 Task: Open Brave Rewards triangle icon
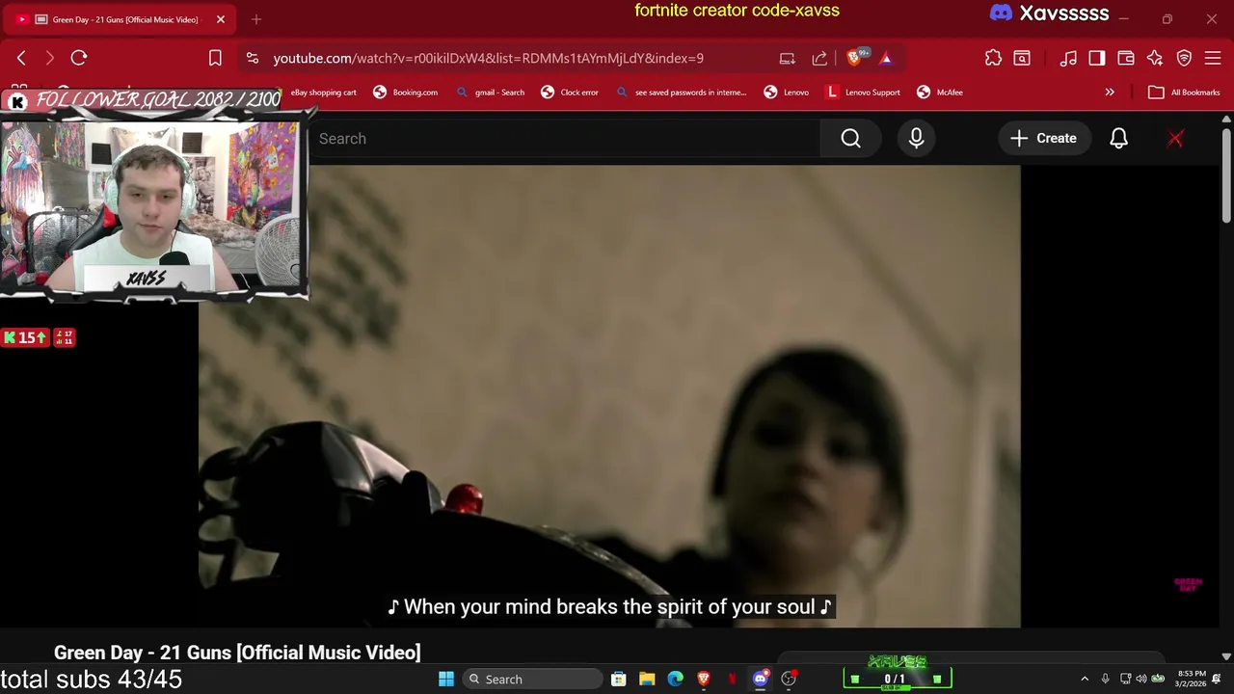pyautogui.click(x=886, y=58)
